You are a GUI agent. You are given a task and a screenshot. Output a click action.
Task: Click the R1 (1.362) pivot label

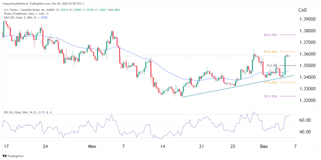point(270,52)
